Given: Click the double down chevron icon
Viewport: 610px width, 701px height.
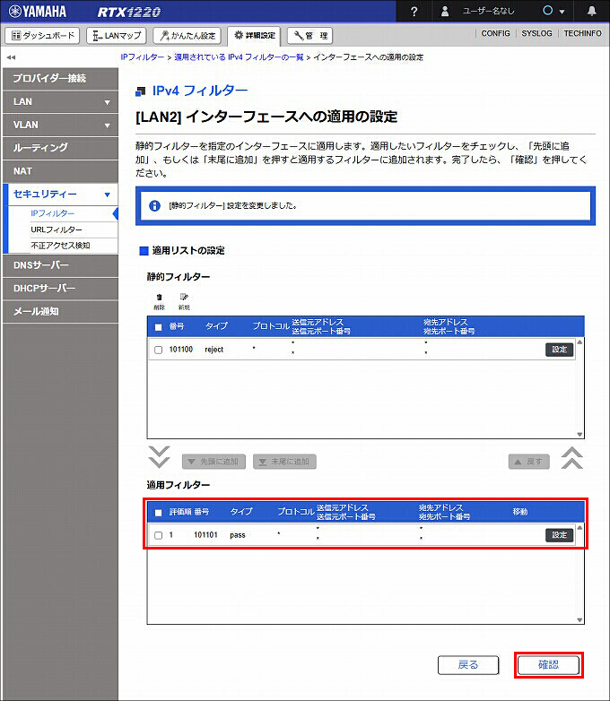Looking at the screenshot, I should click(159, 457).
